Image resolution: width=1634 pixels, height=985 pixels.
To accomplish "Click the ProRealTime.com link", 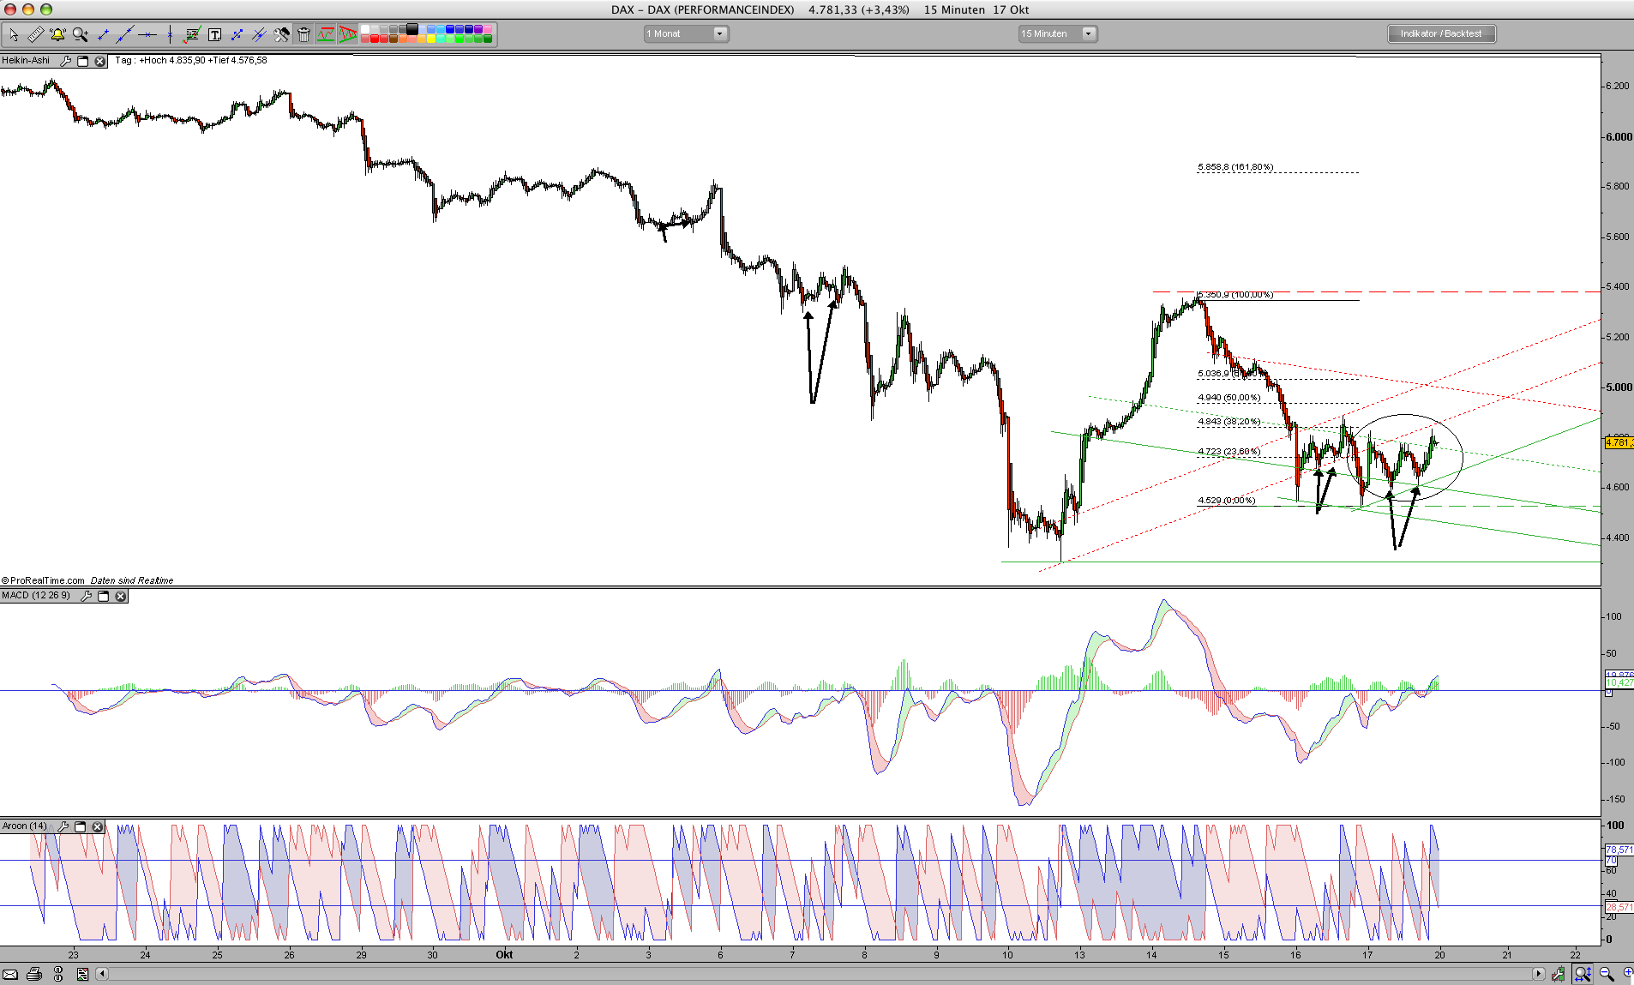I will tap(47, 580).
